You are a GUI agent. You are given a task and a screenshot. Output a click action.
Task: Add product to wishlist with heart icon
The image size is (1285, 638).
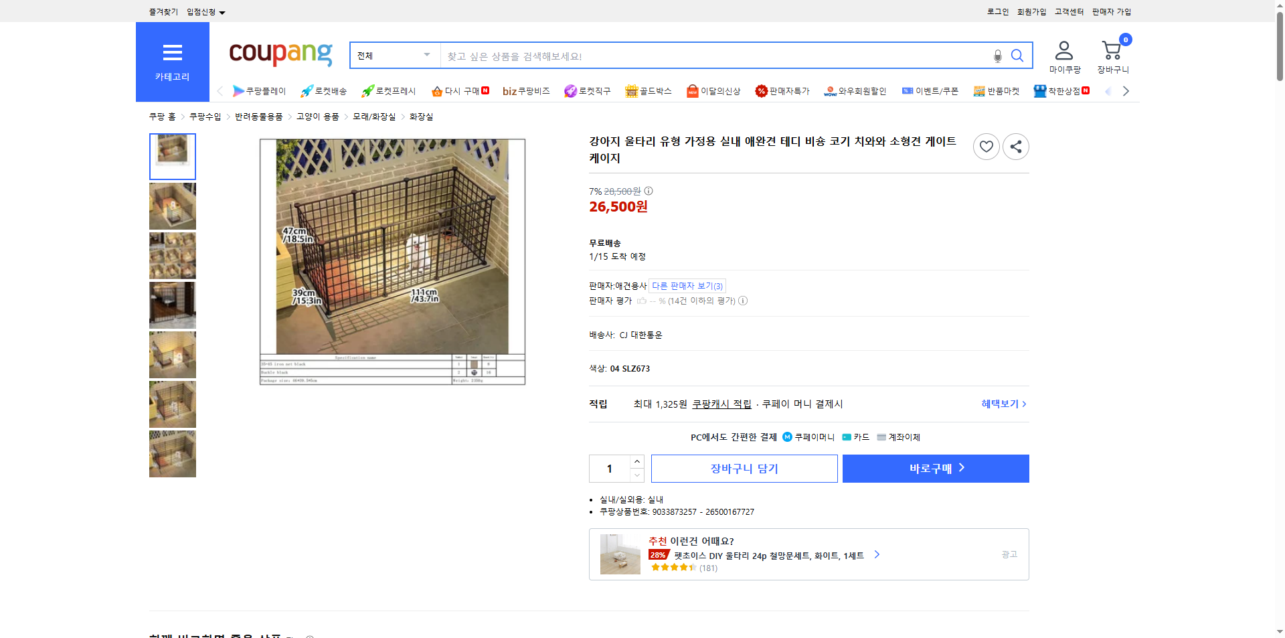pos(986,146)
